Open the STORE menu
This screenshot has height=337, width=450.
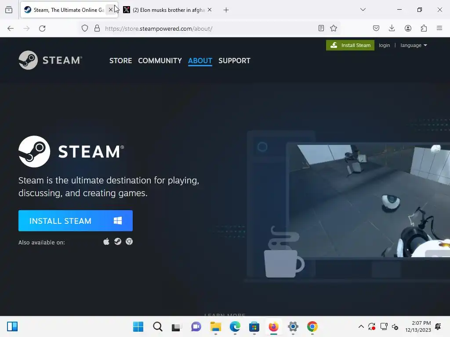click(120, 61)
